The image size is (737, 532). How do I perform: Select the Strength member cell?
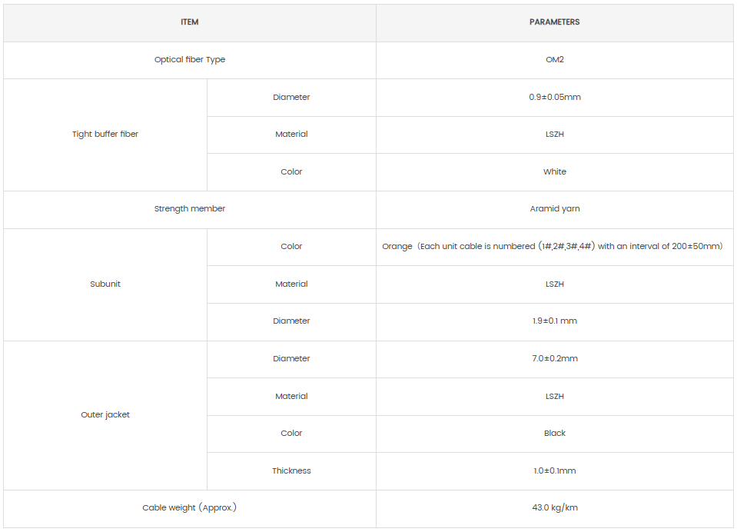point(189,209)
